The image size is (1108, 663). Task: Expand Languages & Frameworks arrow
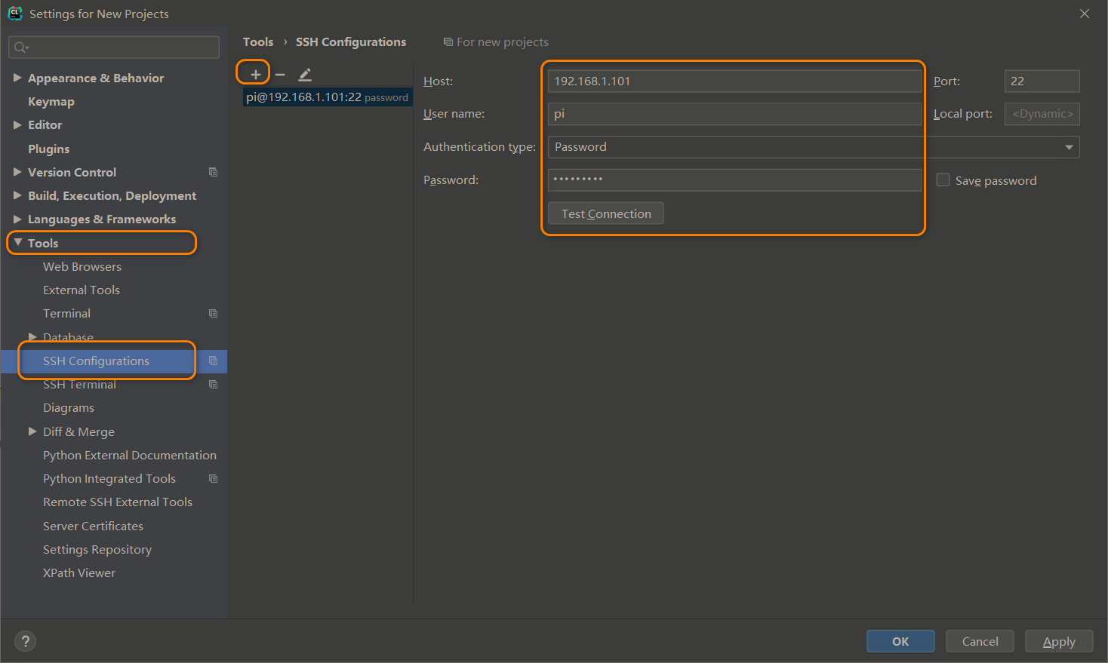17,219
